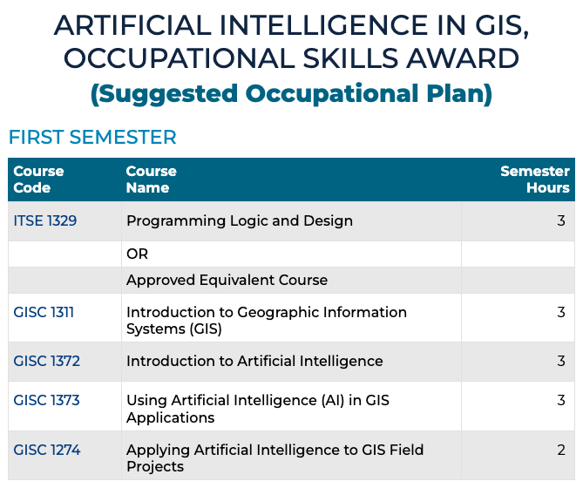Click the Suggested Occupational Plan subtitle
Image resolution: width=583 pixels, height=488 pixels.
(291, 93)
